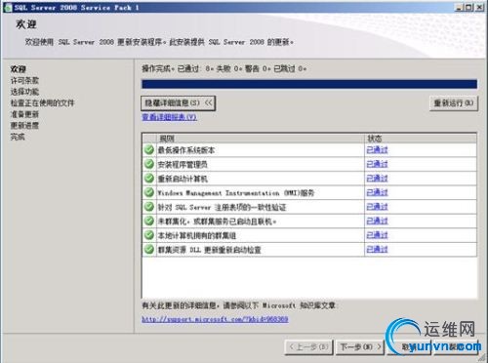
Task: Click rule text 安装程序管理员
Action: coord(183,165)
